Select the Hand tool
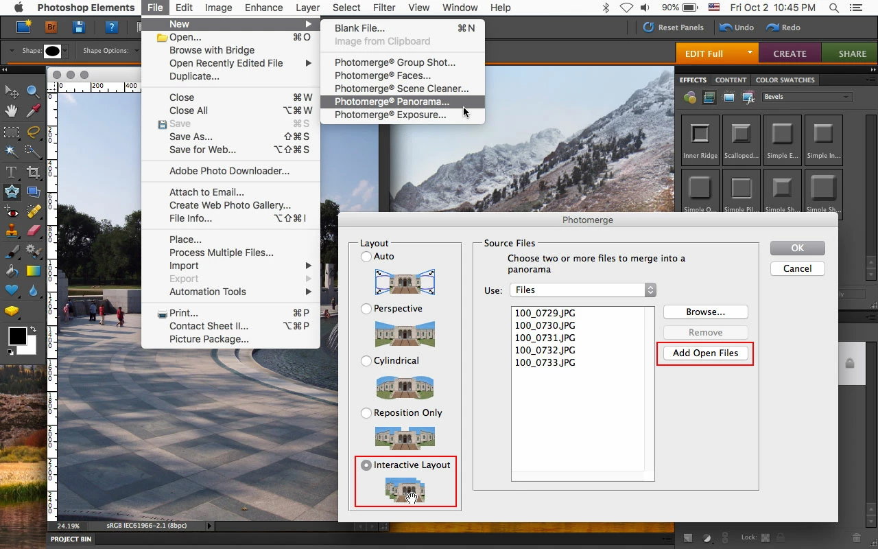Image resolution: width=878 pixels, height=549 pixels. [x=11, y=110]
